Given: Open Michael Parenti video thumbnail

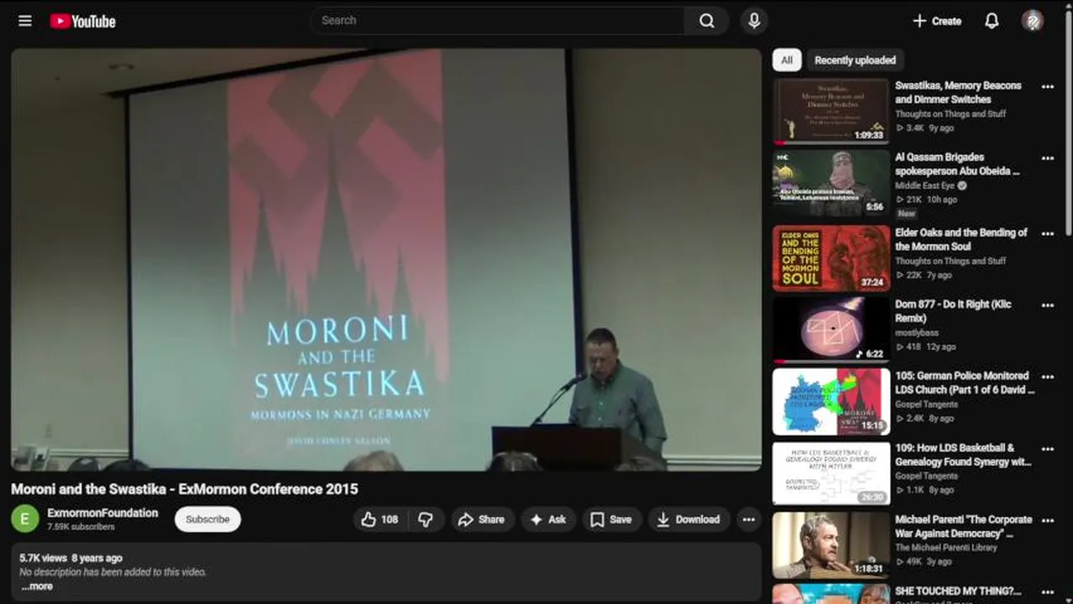Looking at the screenshot, I should pyautogui.click(x=831, y=545).
